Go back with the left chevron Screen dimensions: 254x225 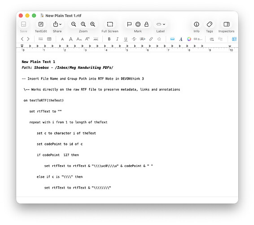pos(22,39)
